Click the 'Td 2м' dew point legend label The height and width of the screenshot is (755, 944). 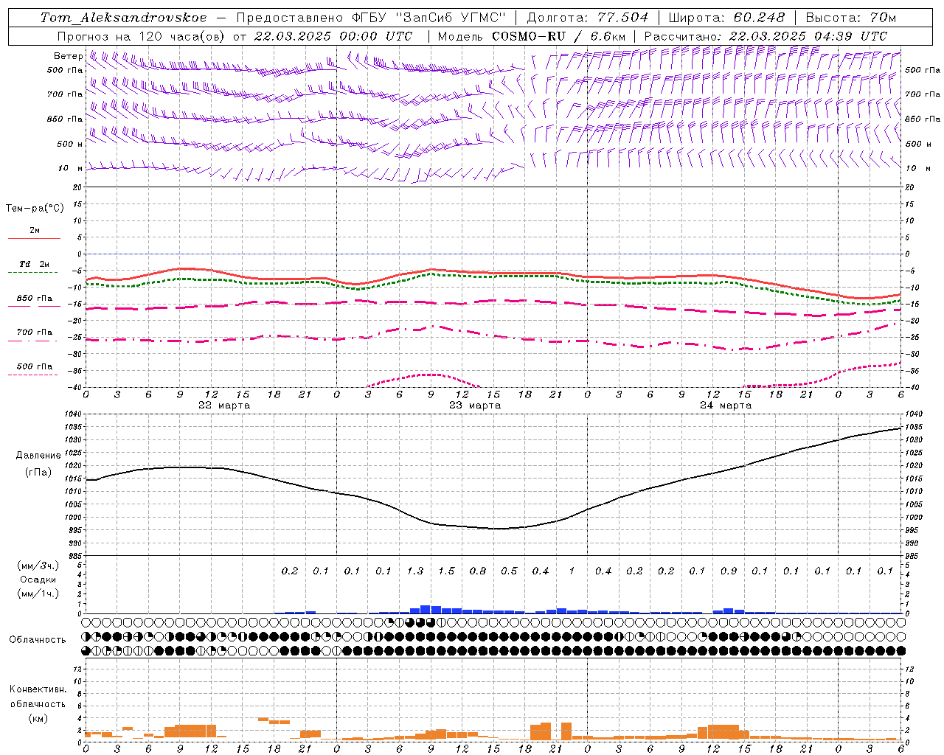(35, 264)
